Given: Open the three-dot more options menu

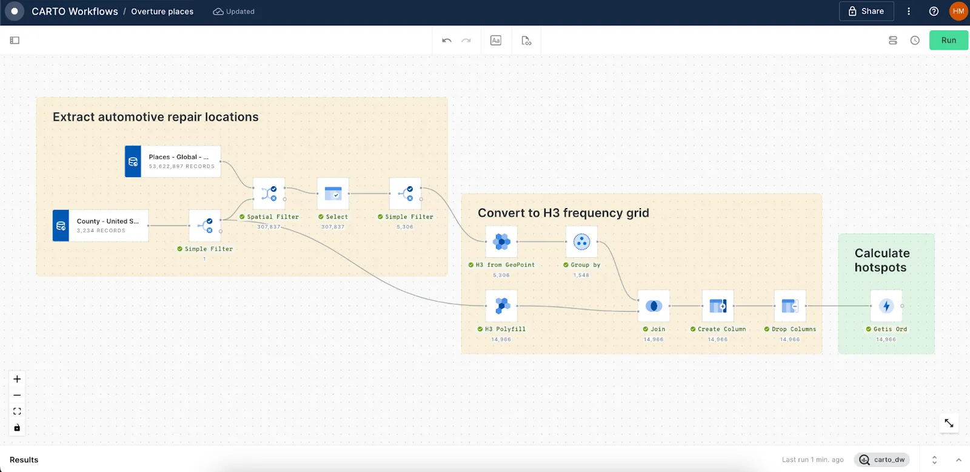Looking at the screenshot, I should pyautogui.click(x=908, y=12).
